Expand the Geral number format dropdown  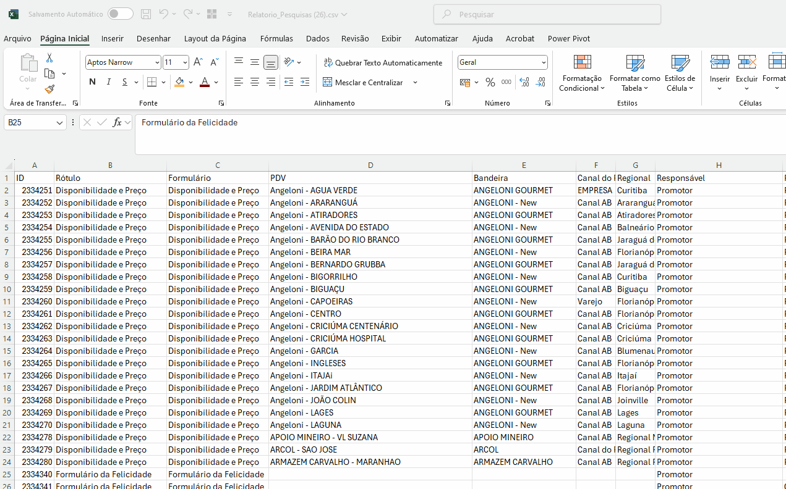pyautogui.click(x=544, y=62)
